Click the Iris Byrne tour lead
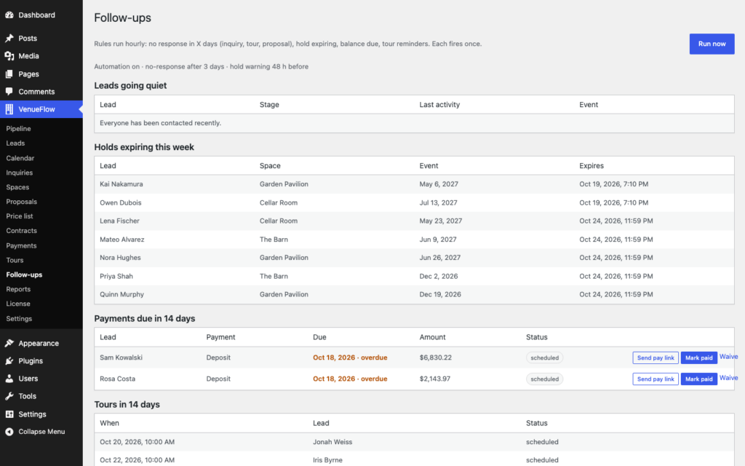Viewport: 745px width, 466px height. click(x=328, y=460)
